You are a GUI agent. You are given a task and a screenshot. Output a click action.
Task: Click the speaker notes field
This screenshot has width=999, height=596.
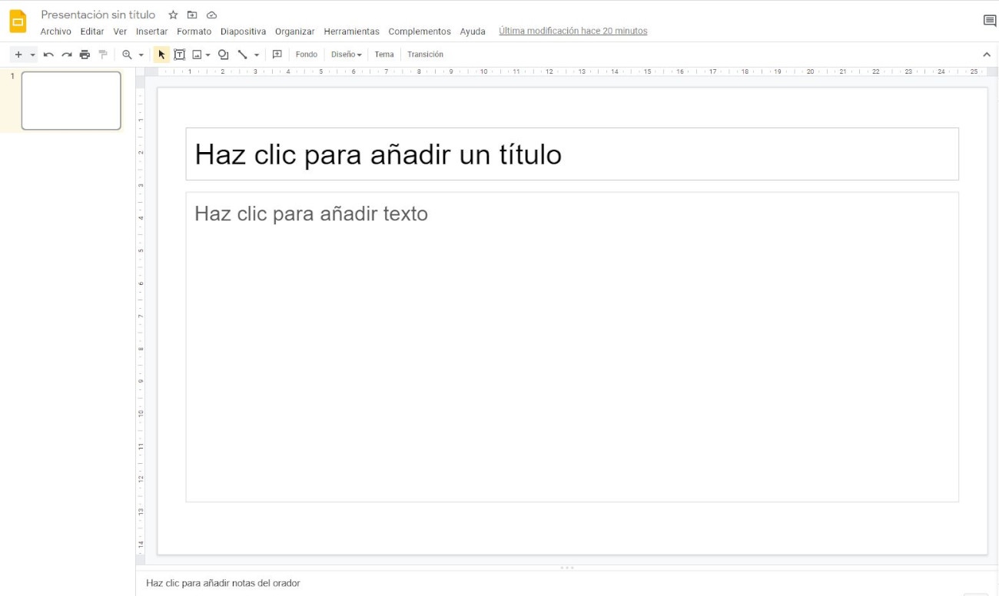click(x=566, y=584)
